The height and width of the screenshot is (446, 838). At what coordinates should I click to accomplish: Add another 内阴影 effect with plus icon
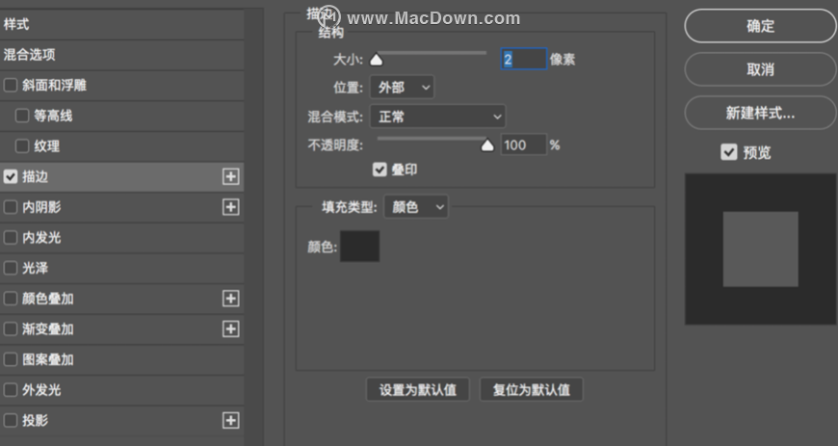click(x=231, y=207)
